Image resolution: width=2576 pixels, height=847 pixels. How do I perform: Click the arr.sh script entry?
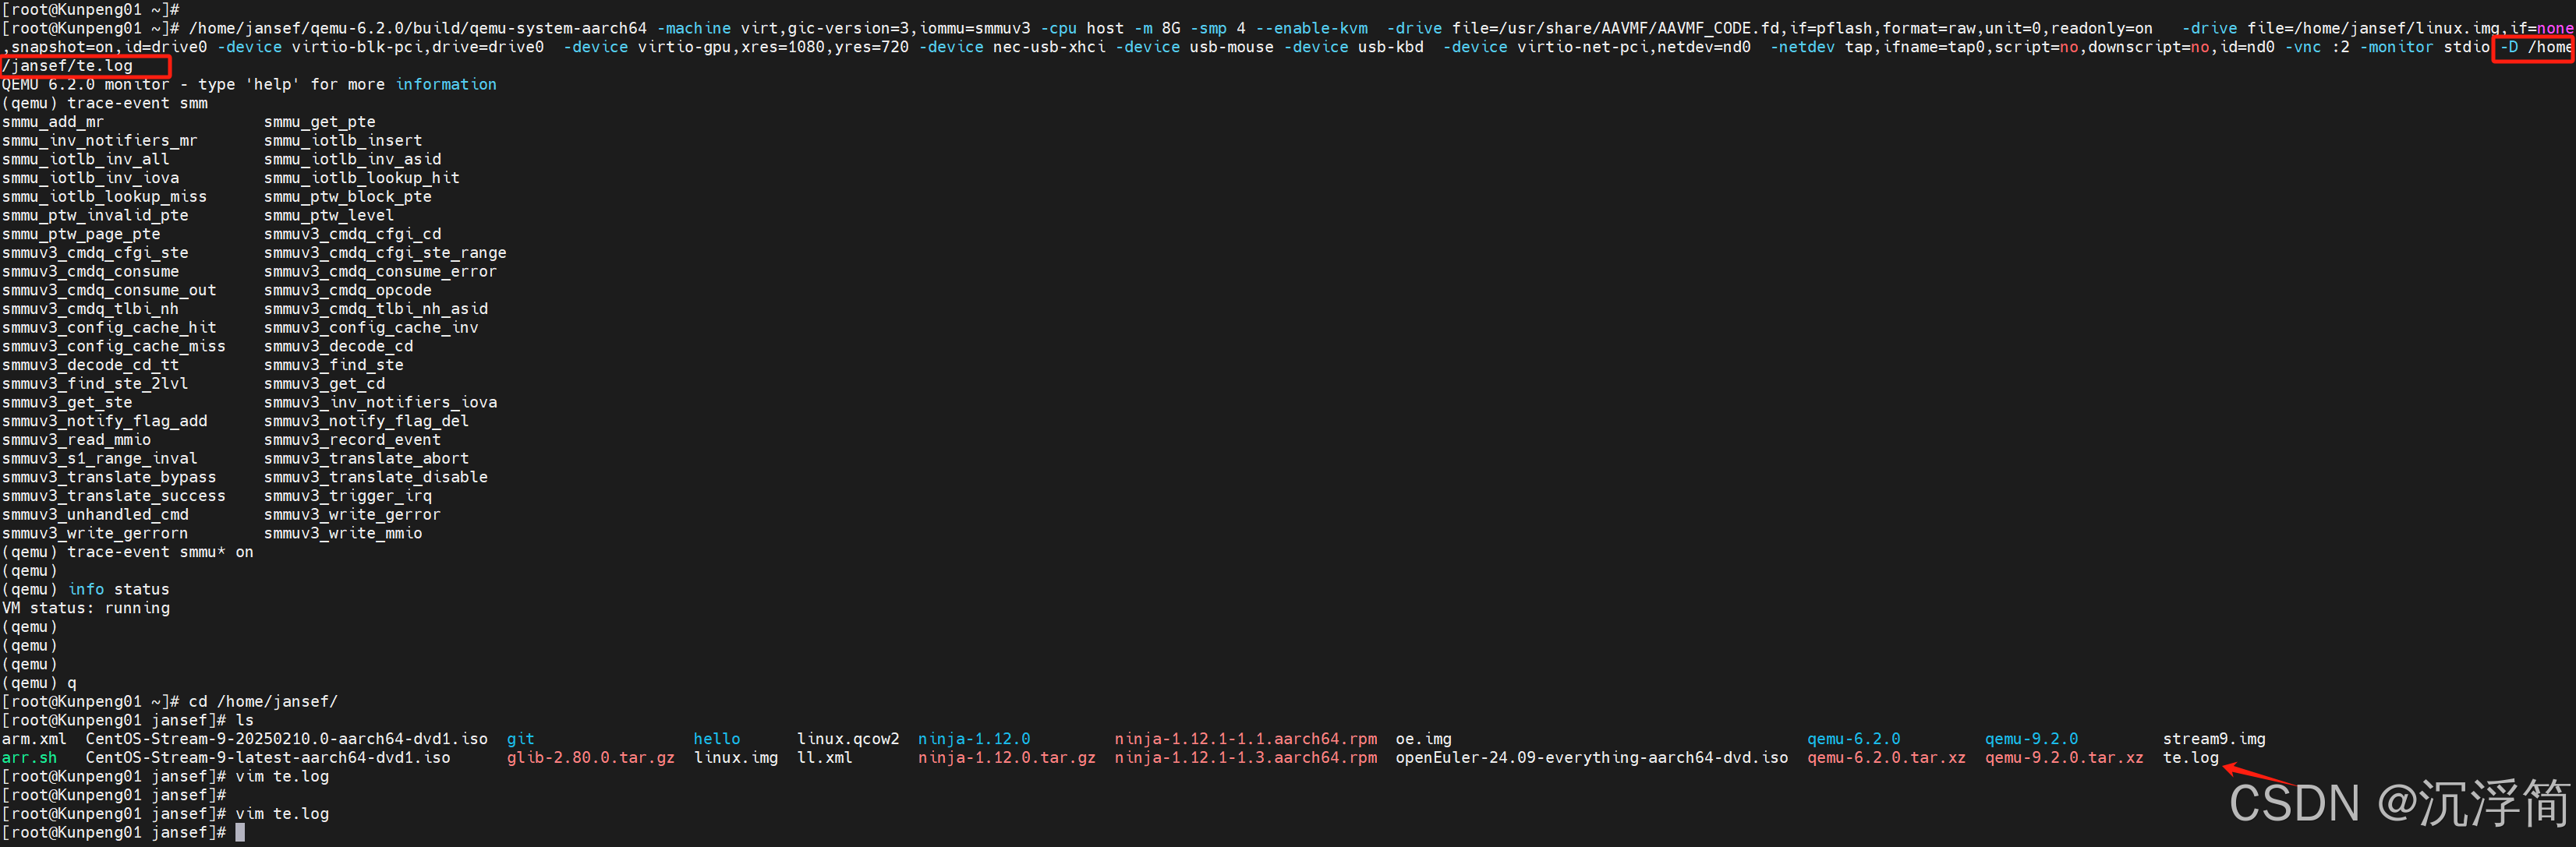29,758
